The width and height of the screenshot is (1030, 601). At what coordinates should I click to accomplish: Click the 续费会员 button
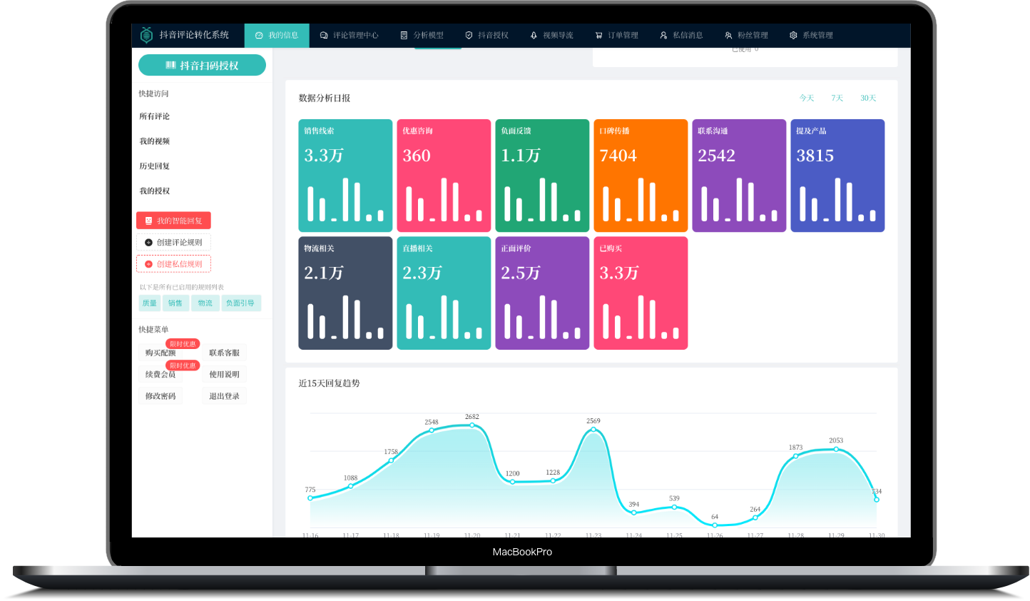(160, 375)
